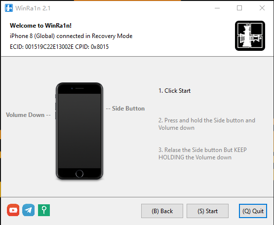Click the WinRa1n title bar app icon
274x225 pixels.
click(x=9, y=8)
